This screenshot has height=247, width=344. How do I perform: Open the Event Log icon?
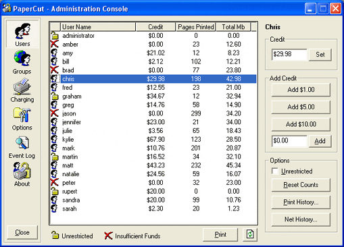[x=22, y=143]
